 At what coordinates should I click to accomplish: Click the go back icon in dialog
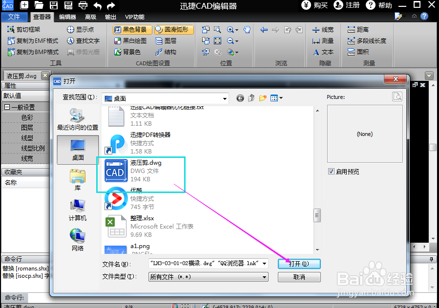pos(240,98)
